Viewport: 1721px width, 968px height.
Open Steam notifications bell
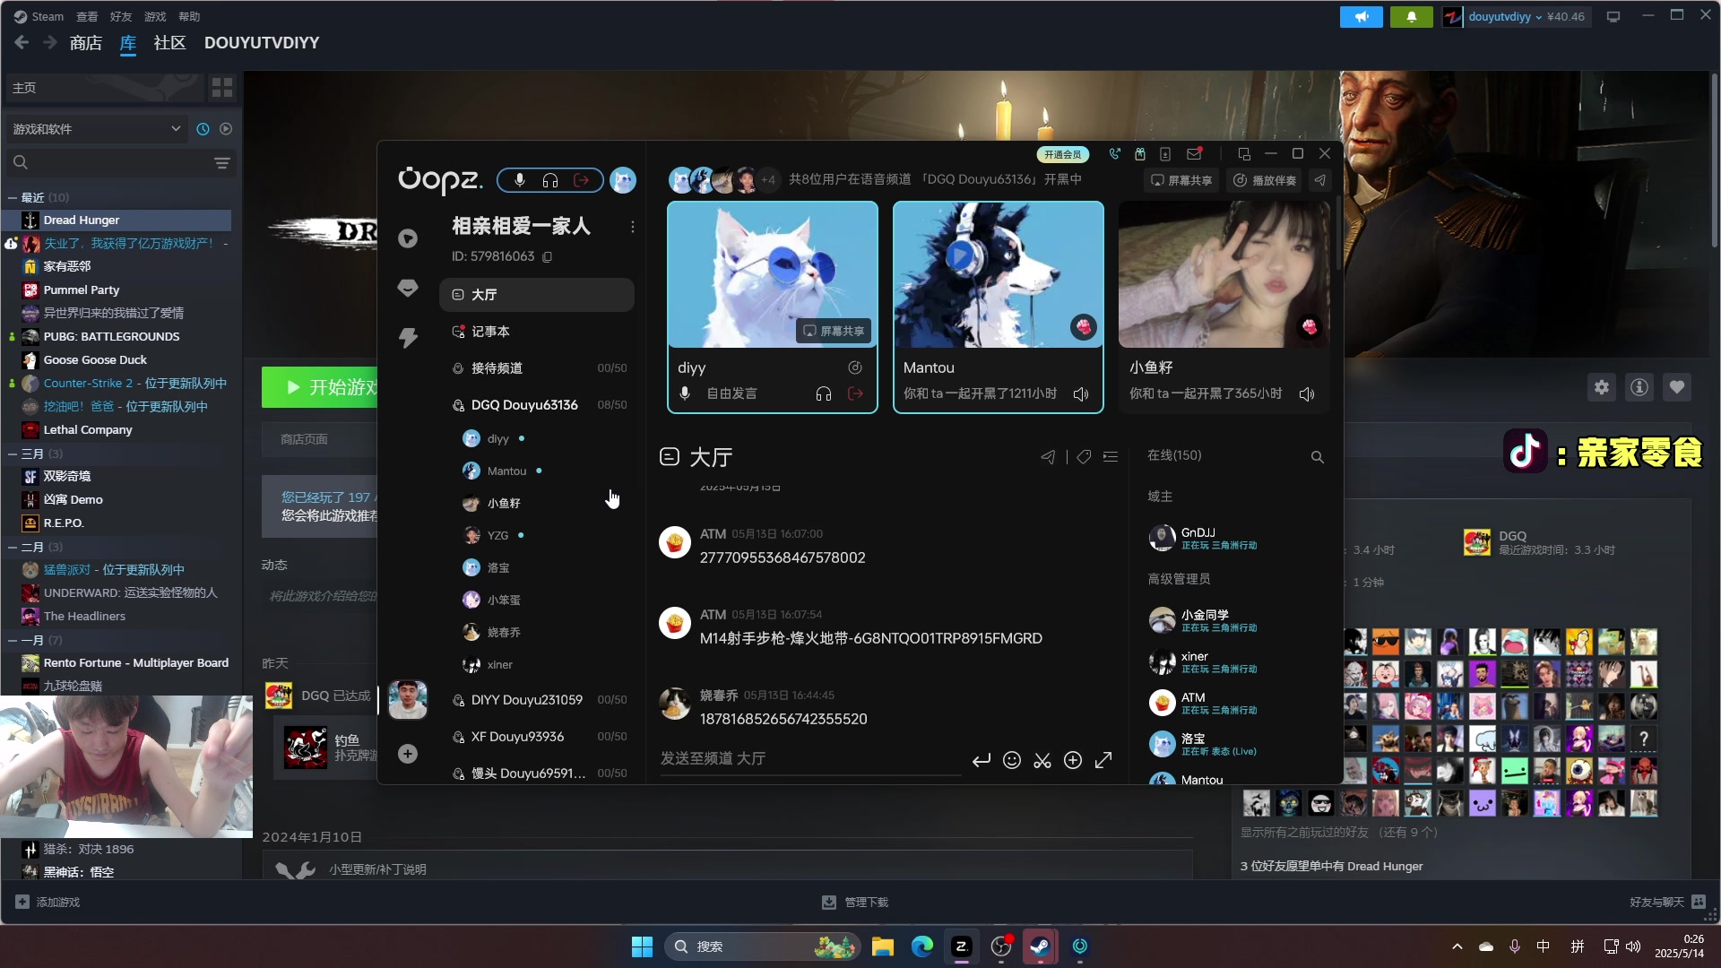click(1411, 16)
